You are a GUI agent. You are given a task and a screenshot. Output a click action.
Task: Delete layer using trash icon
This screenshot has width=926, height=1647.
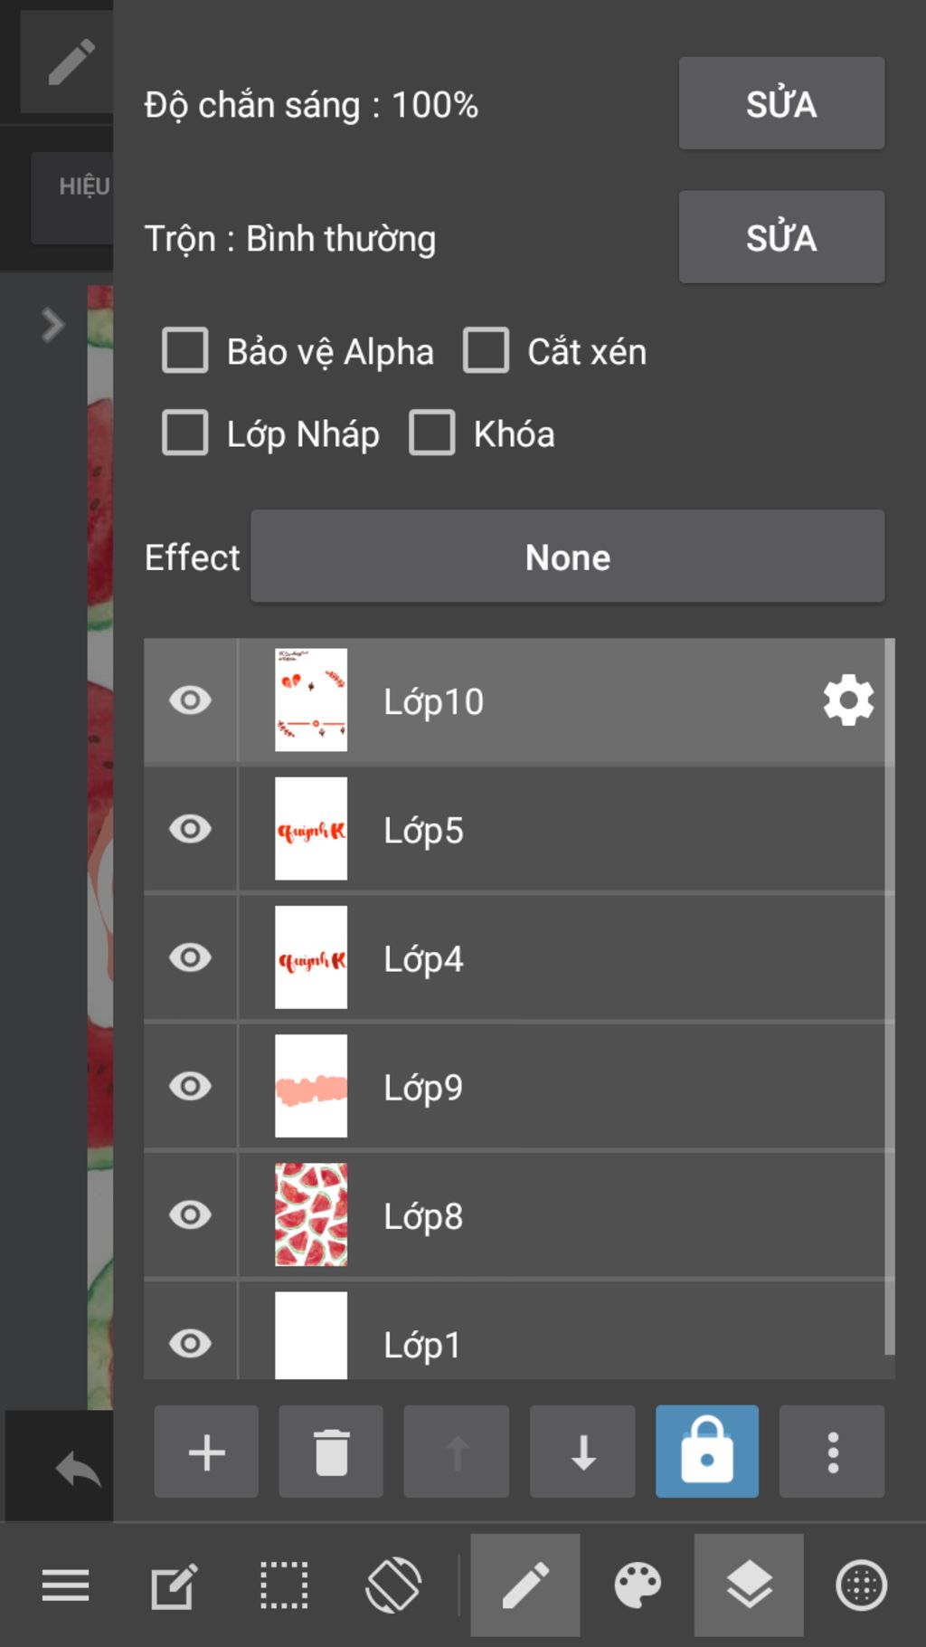tap(331, 1452)
